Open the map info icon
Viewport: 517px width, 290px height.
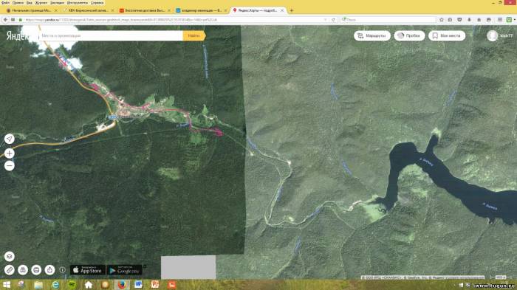pyautogui.click(x=63, y=270)
